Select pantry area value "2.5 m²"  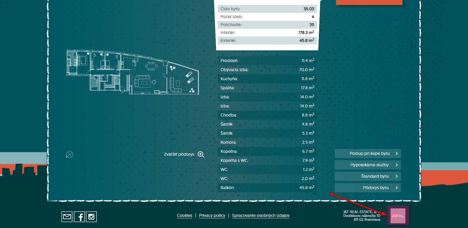308,142
